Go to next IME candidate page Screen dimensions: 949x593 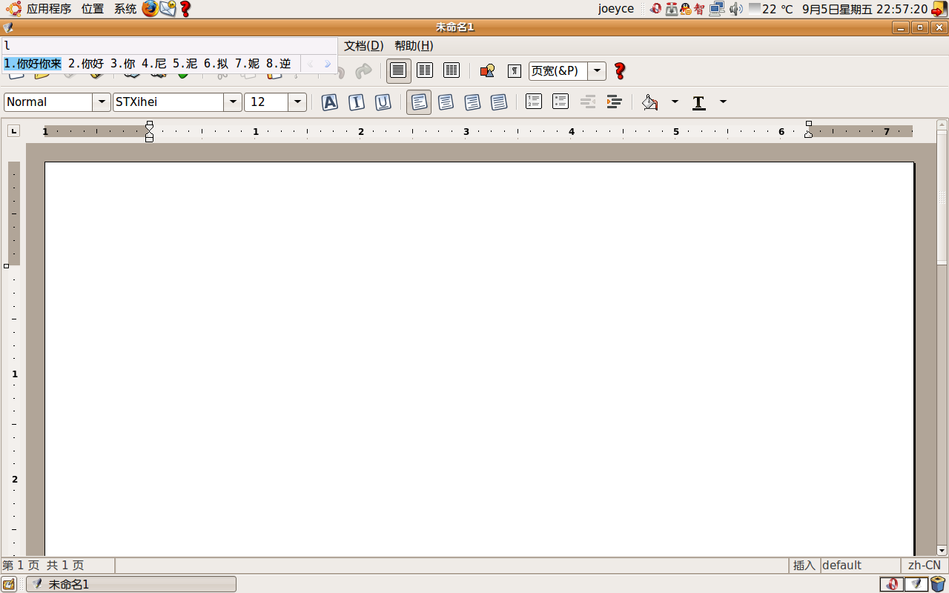coord(328,64)
